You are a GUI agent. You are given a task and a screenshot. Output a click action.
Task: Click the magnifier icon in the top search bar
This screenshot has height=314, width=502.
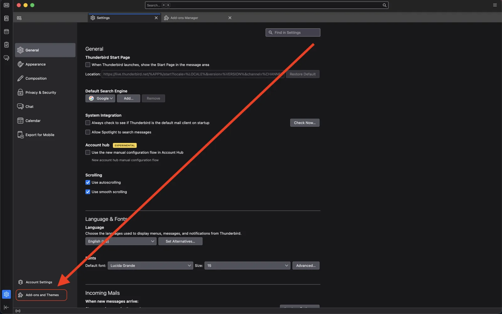point(384,5)
